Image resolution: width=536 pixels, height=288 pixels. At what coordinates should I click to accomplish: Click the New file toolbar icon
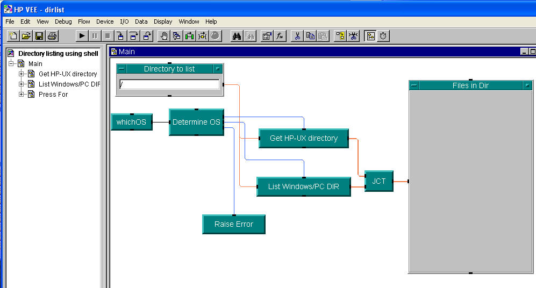pyautogui.click(x=13, y=36)
